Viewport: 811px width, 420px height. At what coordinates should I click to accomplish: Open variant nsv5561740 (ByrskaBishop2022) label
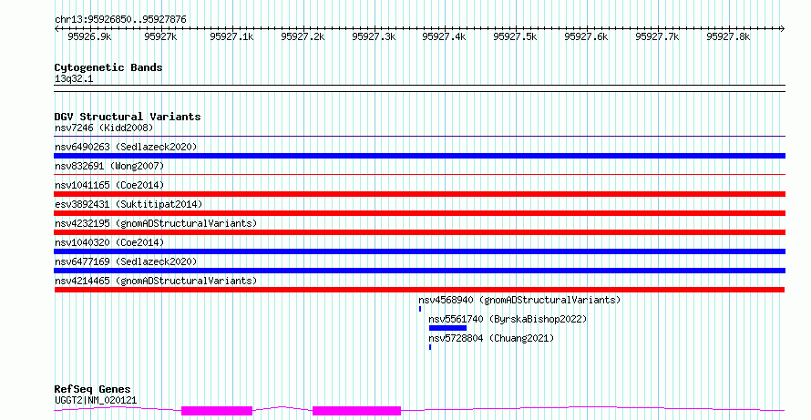508,319
